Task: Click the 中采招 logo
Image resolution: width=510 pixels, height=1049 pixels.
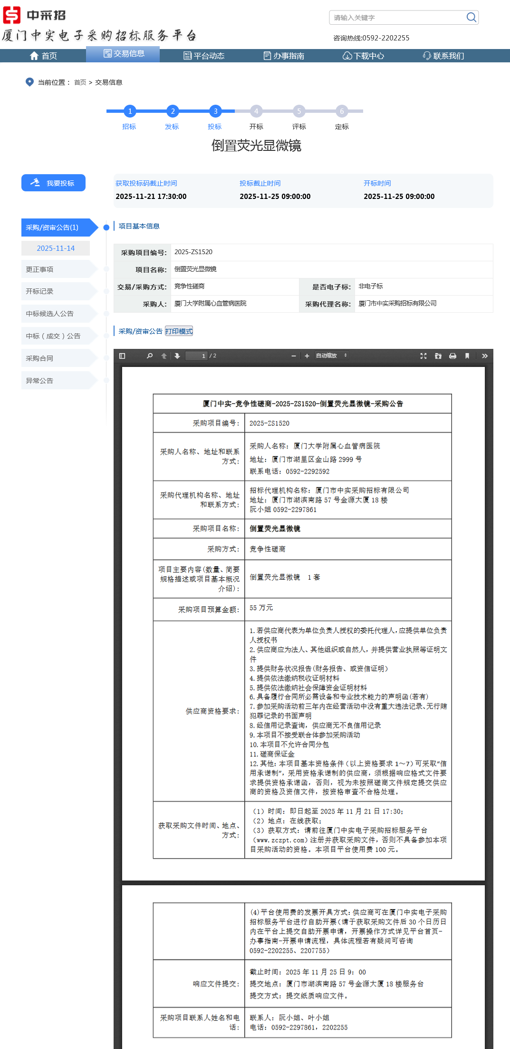Action: pyautogui.click(x=35, y=15)
